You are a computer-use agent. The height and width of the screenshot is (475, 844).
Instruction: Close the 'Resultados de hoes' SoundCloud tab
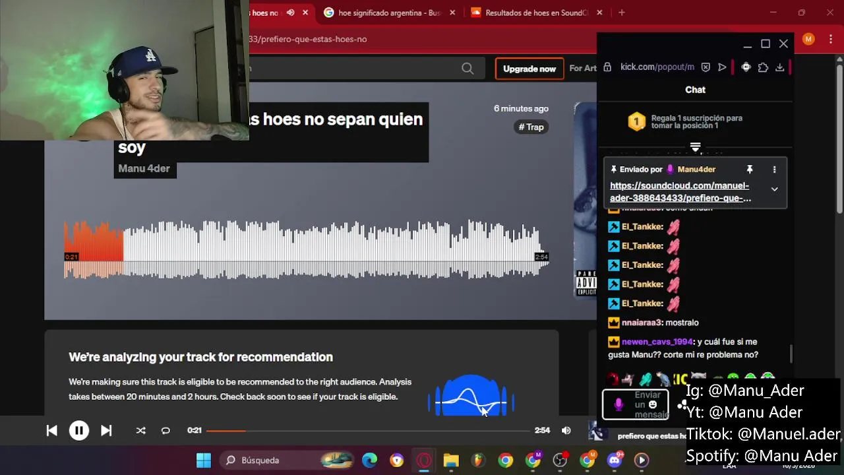599,13
